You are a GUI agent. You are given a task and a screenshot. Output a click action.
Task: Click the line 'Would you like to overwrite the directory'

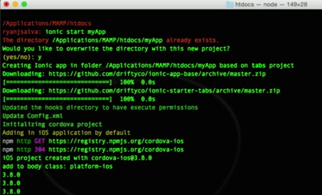(x=116, y=49)
